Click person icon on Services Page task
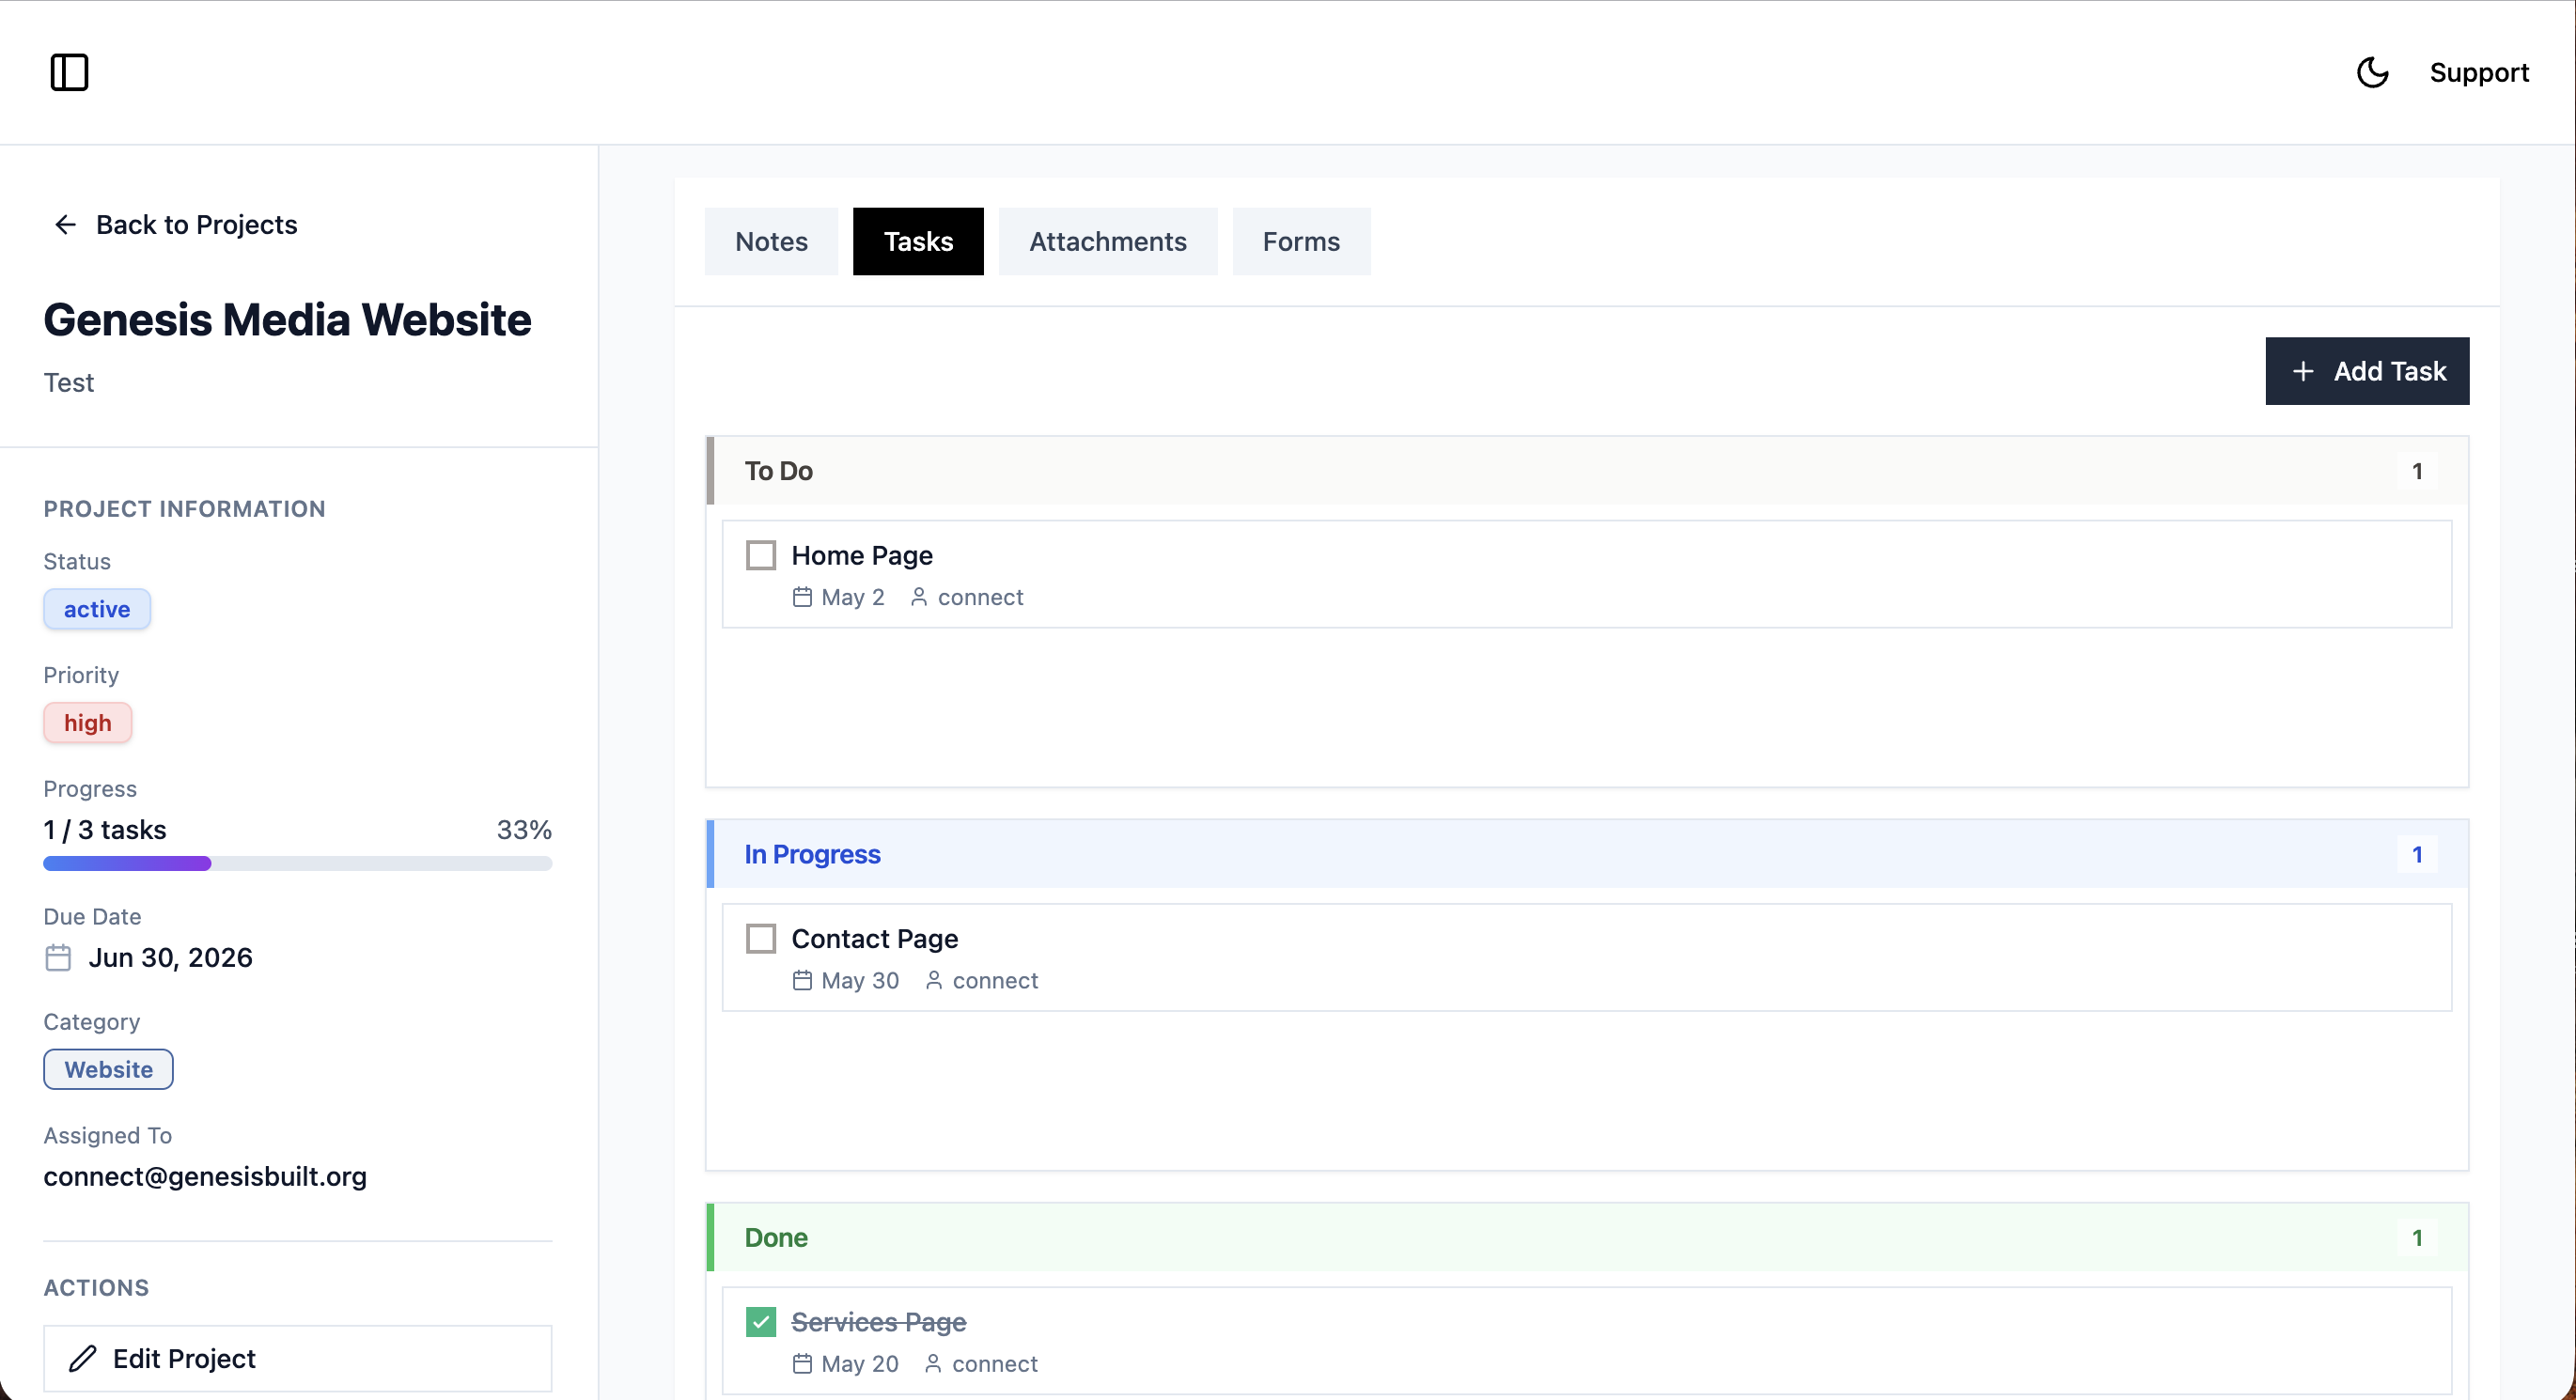This screenshot has height=1400, width=2576. (933, 1364)
